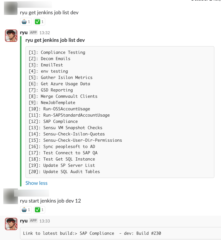
Task: Click APP badge beside ryu at 13:32
Action: pyautogui.click(x=33, y=33)
